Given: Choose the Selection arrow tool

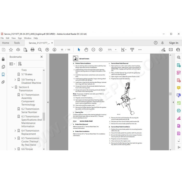Looking at the screenshot, I should pyautogui.click(x=79, y=50).
